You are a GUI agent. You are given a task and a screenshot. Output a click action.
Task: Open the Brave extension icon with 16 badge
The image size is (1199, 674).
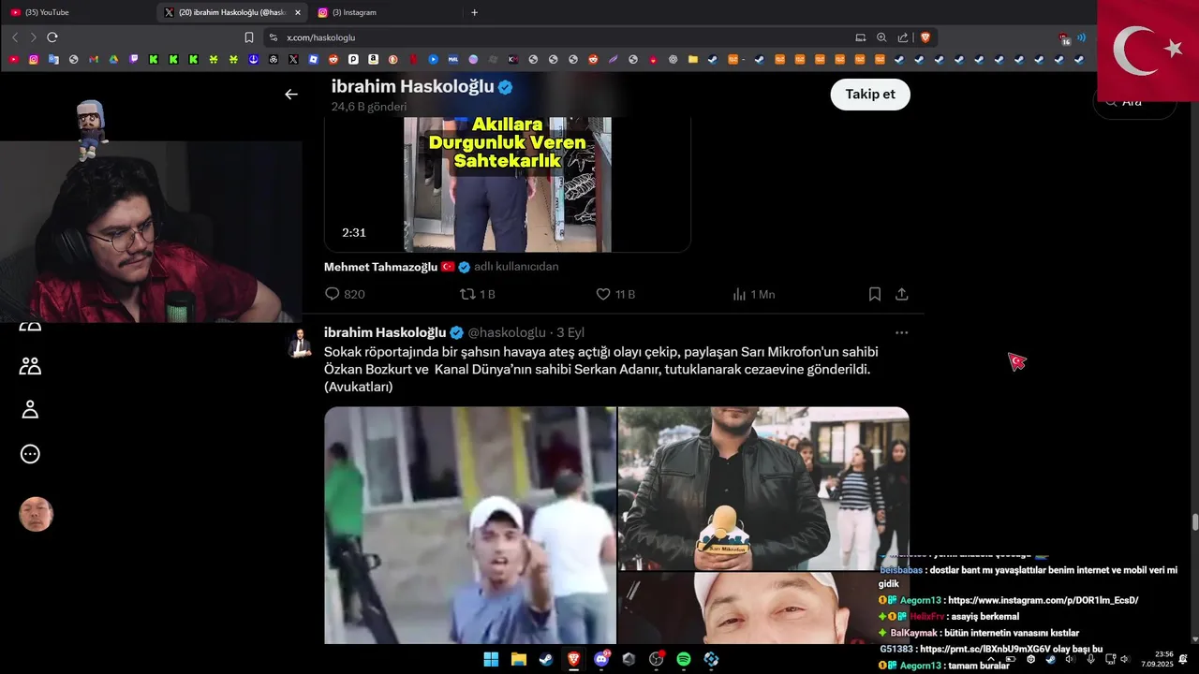[x=1064, y=38]
